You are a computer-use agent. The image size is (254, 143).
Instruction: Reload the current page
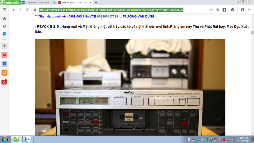point(27,10)
